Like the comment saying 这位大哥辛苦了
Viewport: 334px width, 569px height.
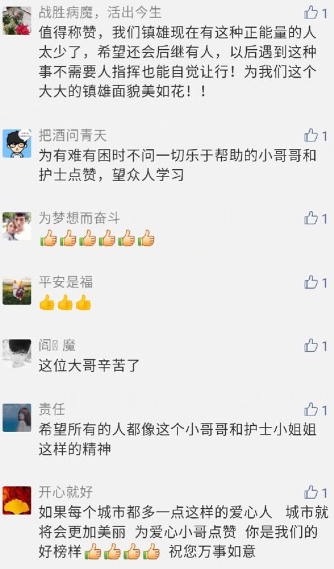pos(311,346)
